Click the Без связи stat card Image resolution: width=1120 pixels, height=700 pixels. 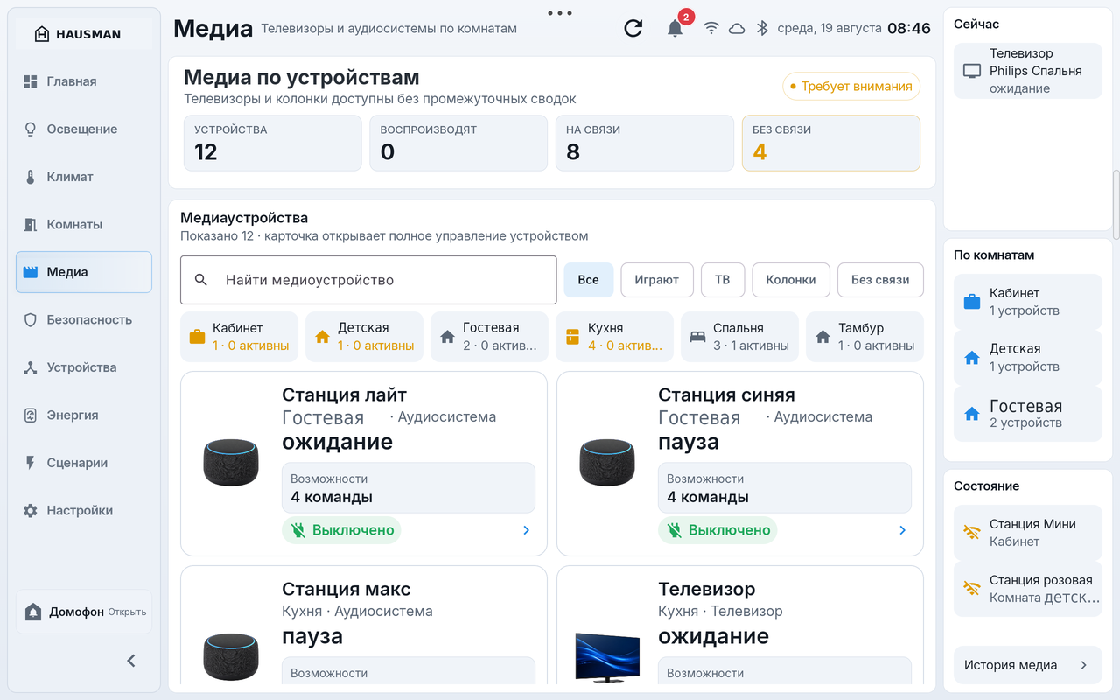coord(830,143)
